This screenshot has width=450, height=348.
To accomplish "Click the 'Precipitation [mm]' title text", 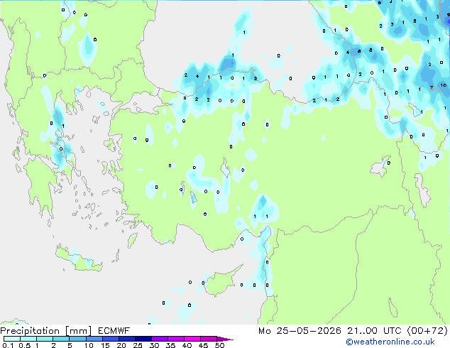I will (46, 331).
